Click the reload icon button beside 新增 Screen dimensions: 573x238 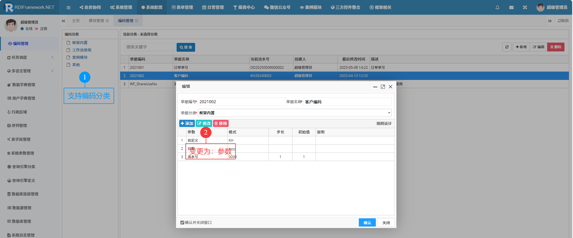pyautogui.click(x=507, y=47)
